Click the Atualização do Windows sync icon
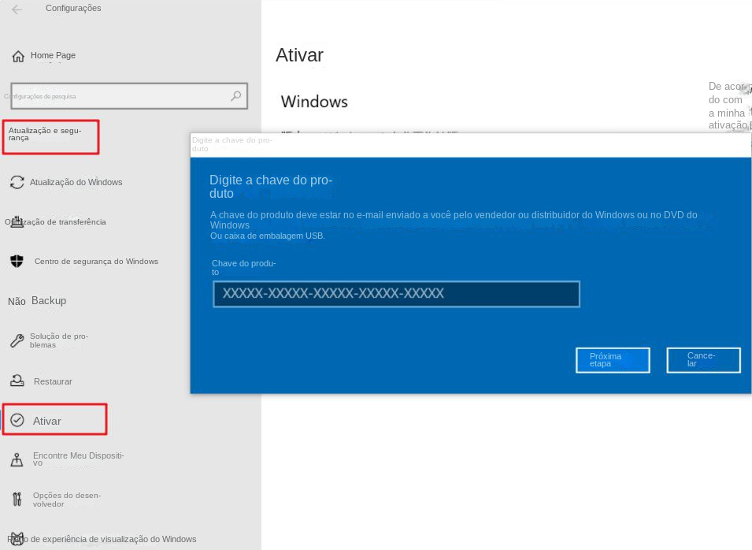752x550 pixels. (x=17, y=182)
